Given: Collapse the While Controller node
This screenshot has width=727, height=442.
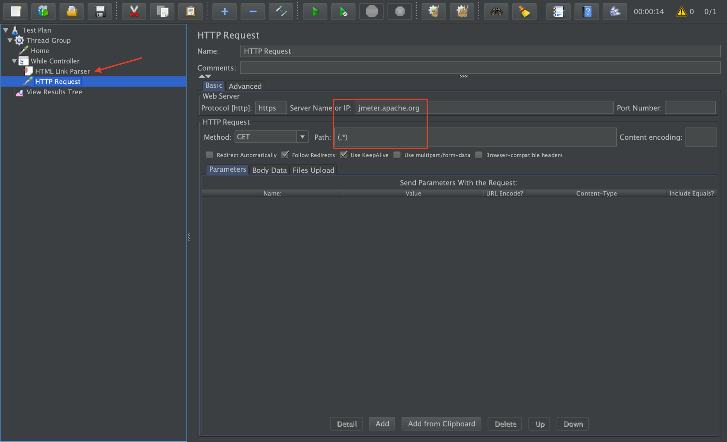Looking at the screenshot, I should 14,61.
